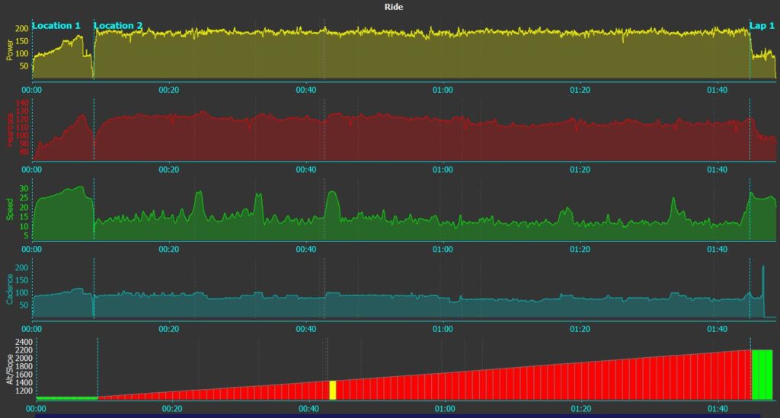Select the Location 2 marker label
Image resolution: width=780 pixels, height=418 pixels.
click(x=118, y=26)
